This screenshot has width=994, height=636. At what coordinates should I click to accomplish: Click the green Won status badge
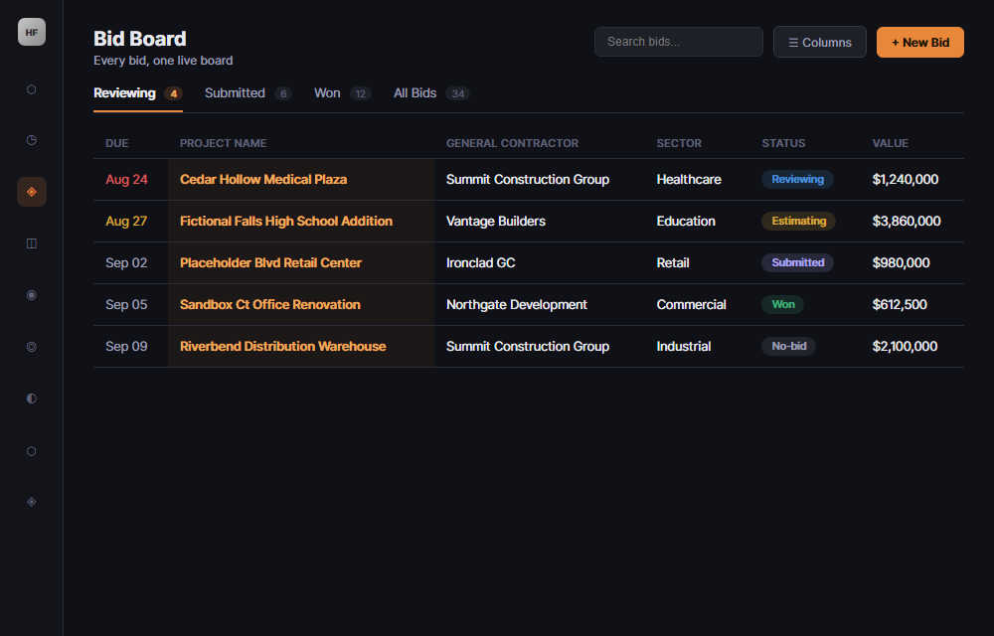pos(783,305)
